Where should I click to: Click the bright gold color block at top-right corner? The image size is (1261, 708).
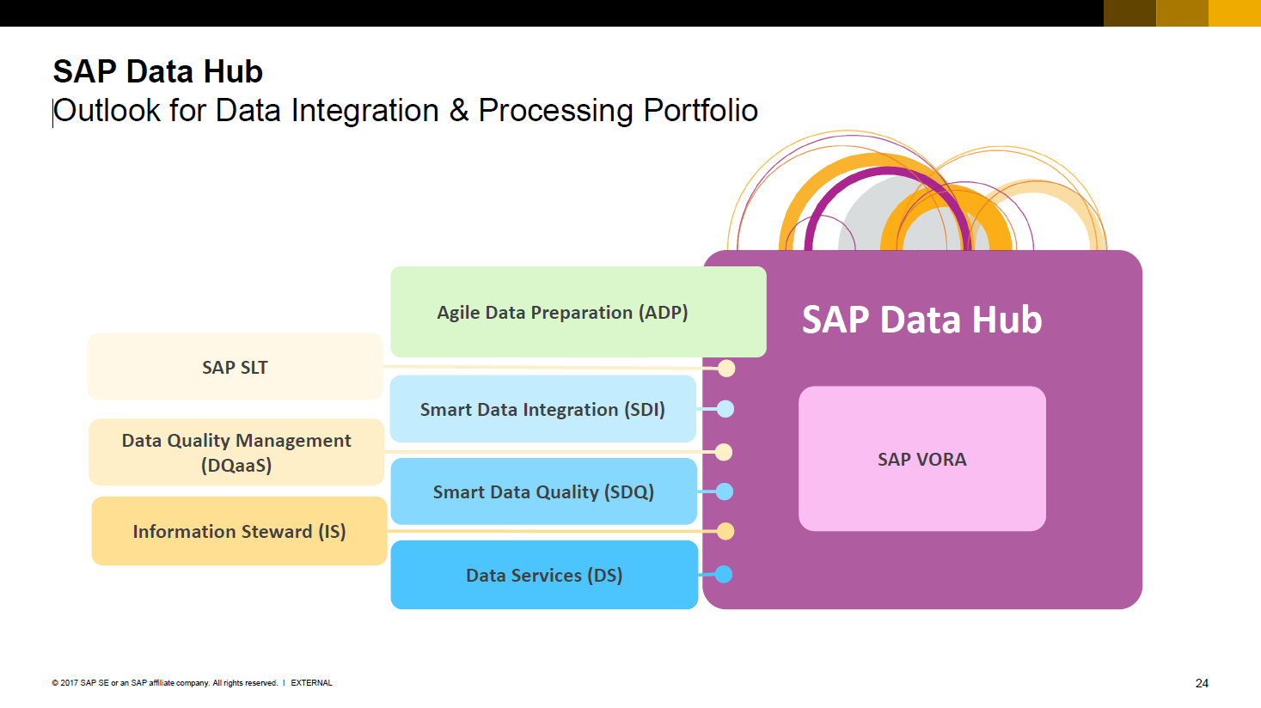click(1234, 13)
